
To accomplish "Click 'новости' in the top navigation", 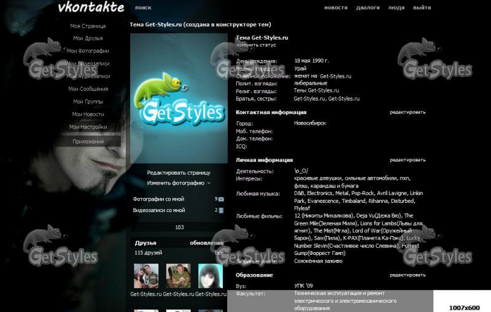I will (335, 8).
